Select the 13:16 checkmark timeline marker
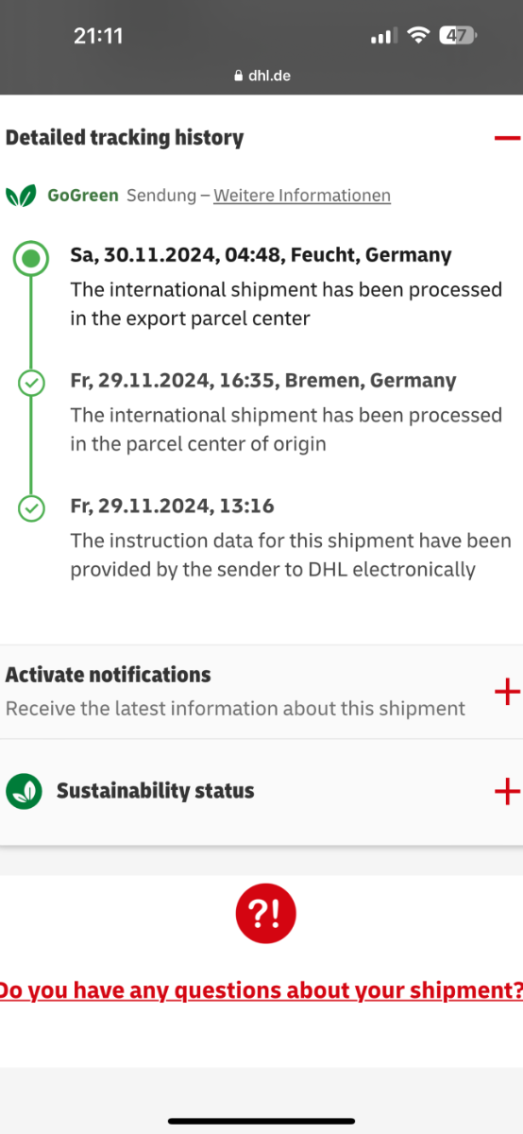The width and height of the screenshot is (523, 1134). pos(31,508)
